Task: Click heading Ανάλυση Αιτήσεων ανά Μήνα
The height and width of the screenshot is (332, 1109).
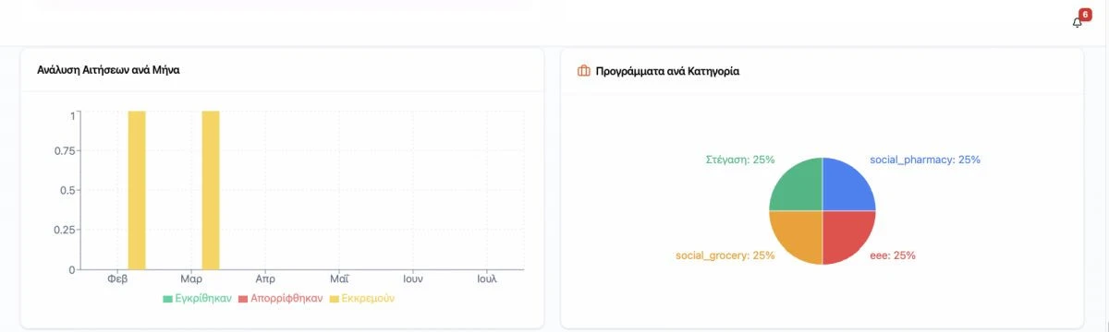Action: pos(108,70)
